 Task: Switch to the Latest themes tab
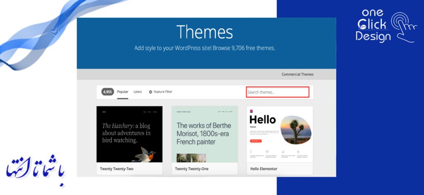pos(138,92)
